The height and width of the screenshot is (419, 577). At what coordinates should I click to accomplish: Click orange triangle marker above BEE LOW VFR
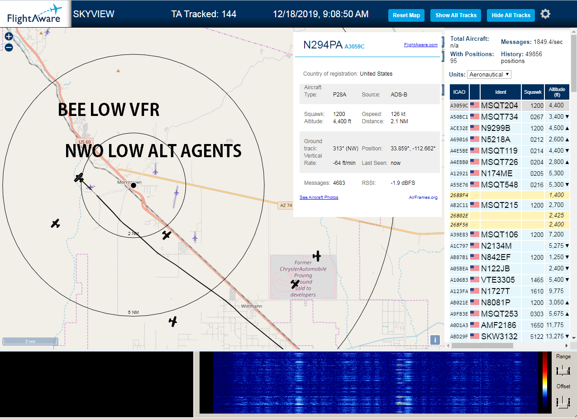[118, 71]
